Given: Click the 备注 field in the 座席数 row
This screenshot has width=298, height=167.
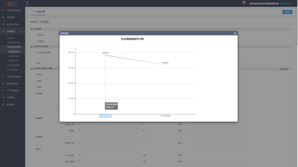Looking at the screenshot, I should coord(216,130).
